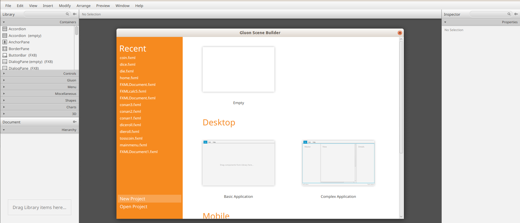Open the Document panel gear menu
Screen dimensions: 520x223
[75, 122]
